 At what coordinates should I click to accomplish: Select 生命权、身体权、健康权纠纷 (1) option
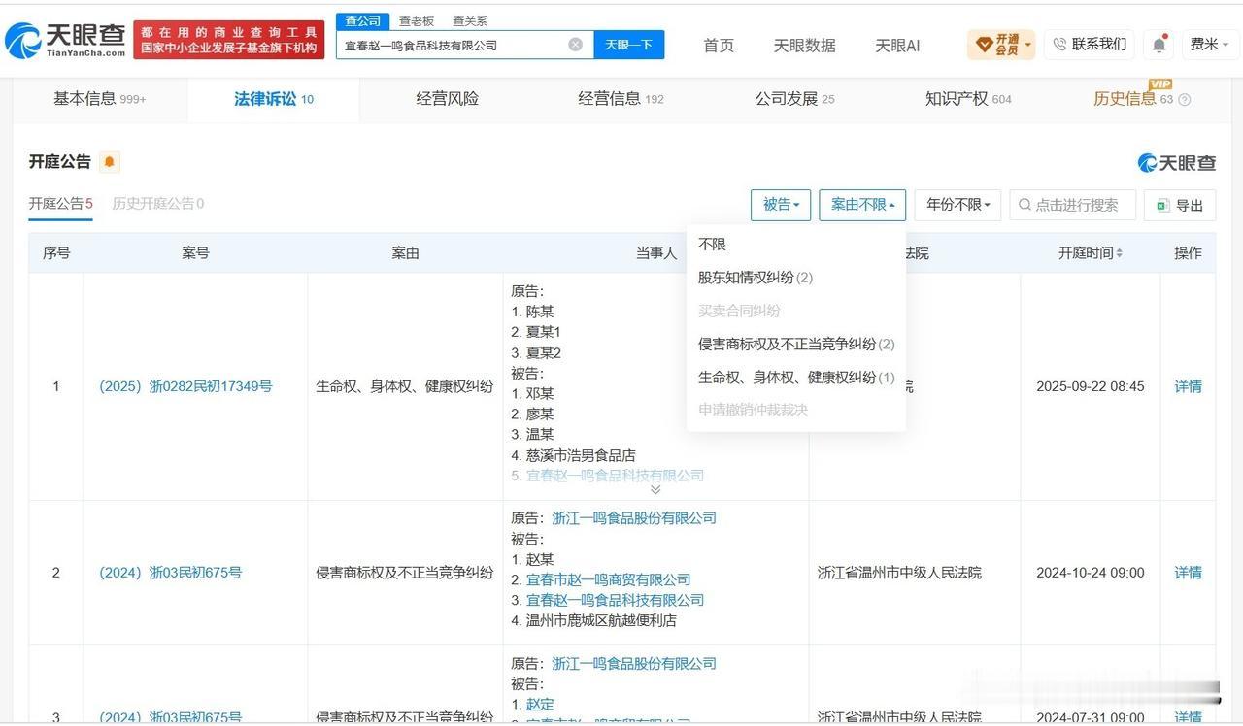click(796, 377)
